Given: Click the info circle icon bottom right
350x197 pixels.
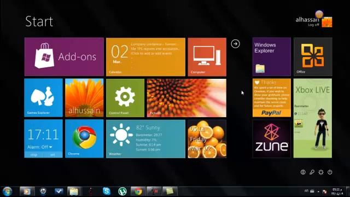Looking at the screenshot, I should point(303,172).
